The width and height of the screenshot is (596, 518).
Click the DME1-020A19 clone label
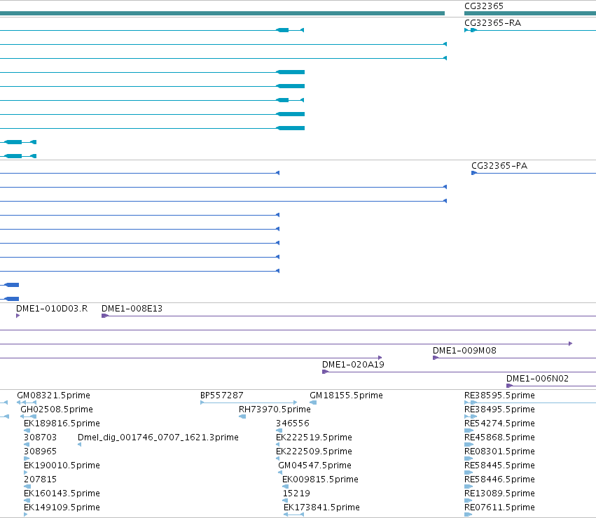[x=353, y=365]
